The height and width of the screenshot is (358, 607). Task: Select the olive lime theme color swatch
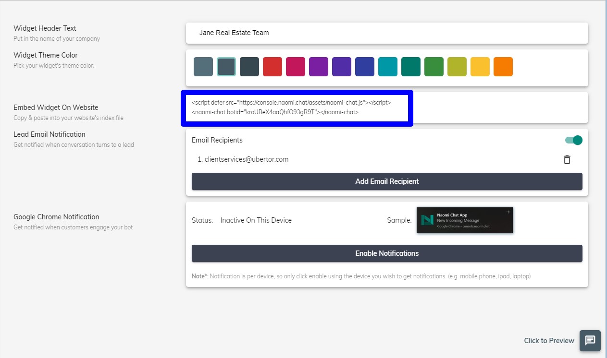point(457,67)
